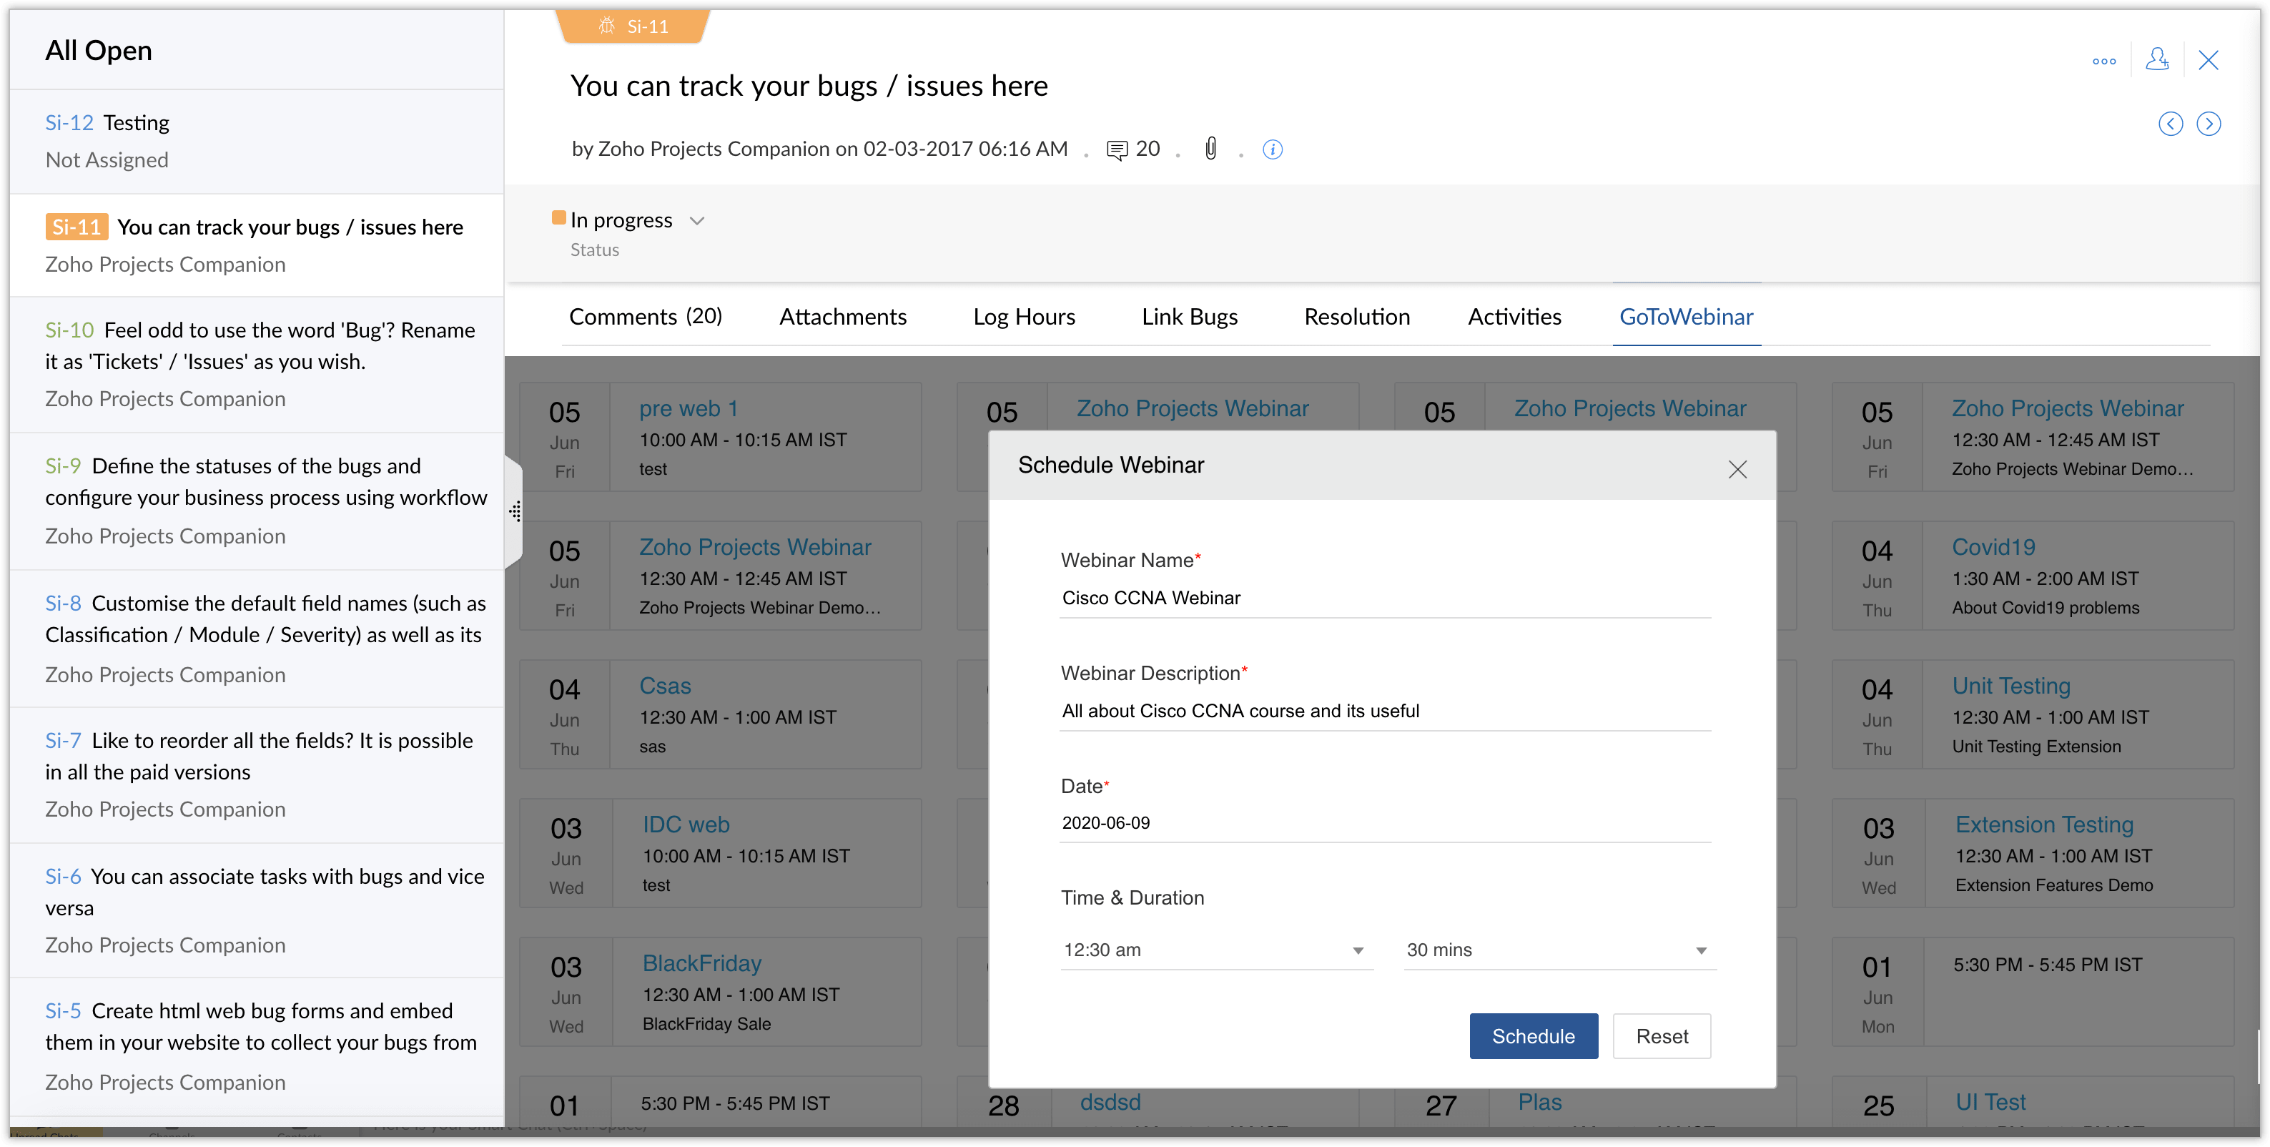Close the Schedule Webinar dialog
This screenshot has height=1147, width=2270.
point(1737,469)
